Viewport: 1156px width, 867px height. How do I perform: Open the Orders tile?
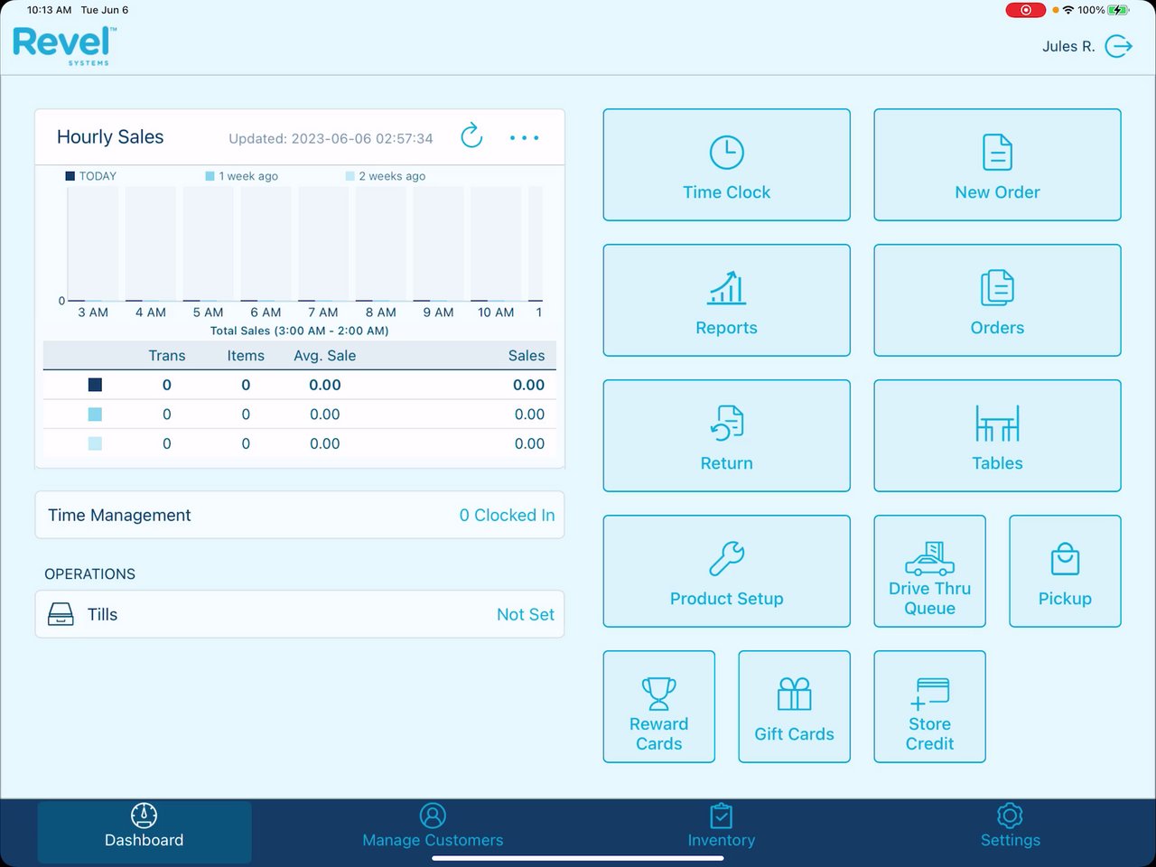tap(997, 301)
